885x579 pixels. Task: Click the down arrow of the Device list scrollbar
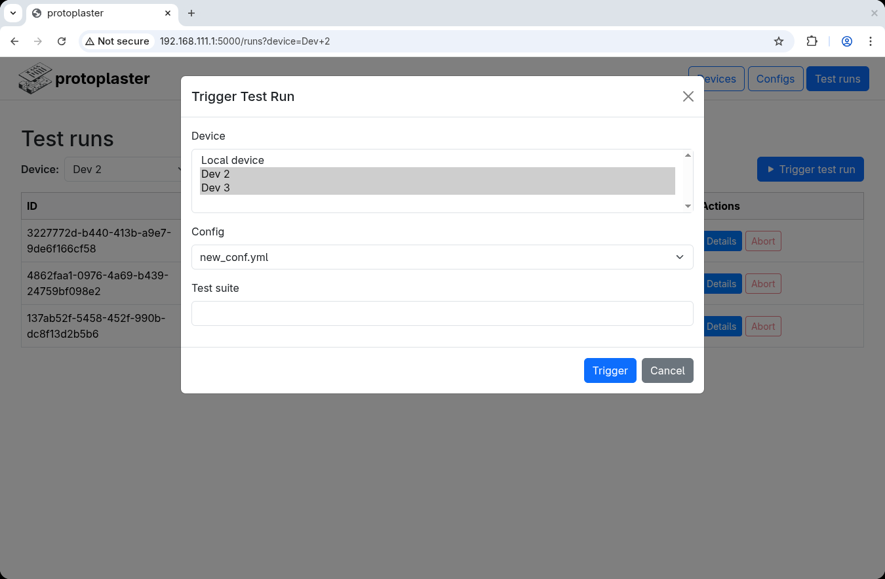click(x=688, y=206)
